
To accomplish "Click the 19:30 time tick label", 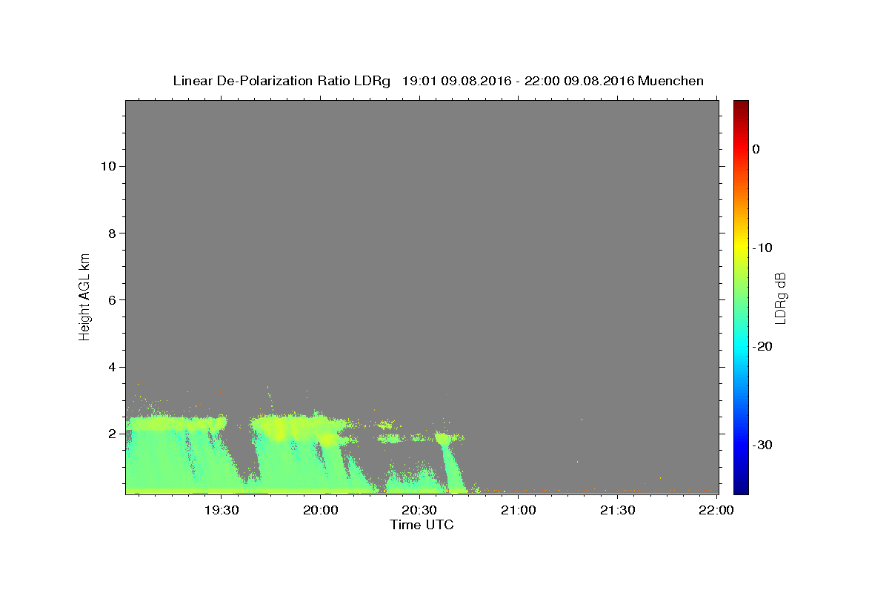I will [222, 510].
